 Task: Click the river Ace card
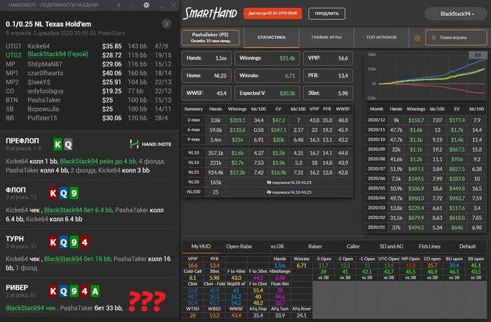pyautogui.click(x=95, y=291)
